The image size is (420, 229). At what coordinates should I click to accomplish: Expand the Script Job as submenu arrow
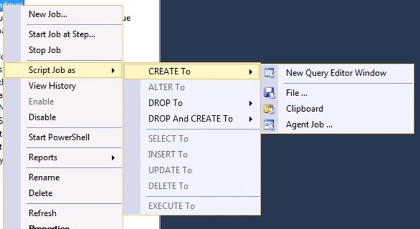113,70
